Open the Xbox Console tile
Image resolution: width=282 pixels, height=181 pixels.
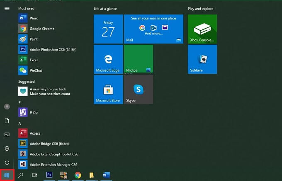point(202,29)
